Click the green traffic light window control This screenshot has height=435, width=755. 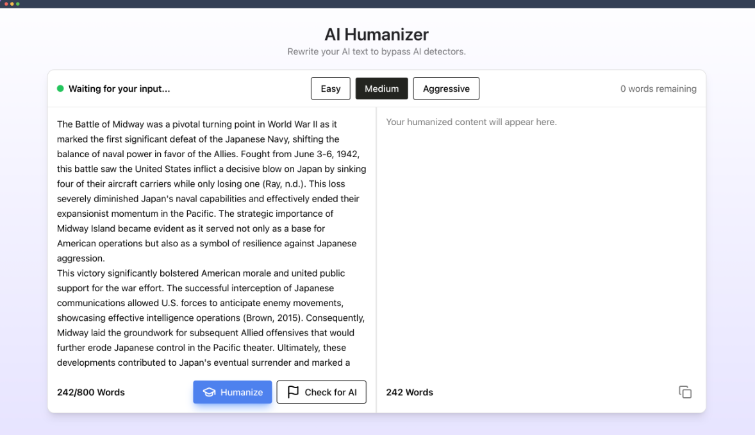(18, 4)
